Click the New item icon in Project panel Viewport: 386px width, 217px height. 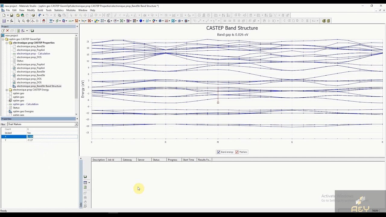coord(3,31)
